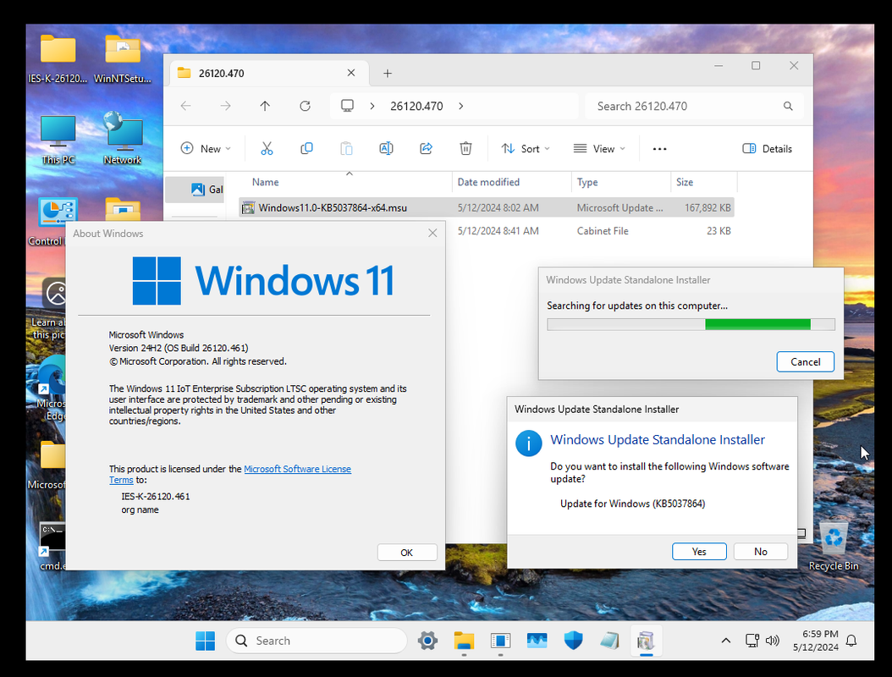Click the Rename icon in Explorer toolbar
The width and height of the screenshot is (892, 677).
tap(386, 148)
